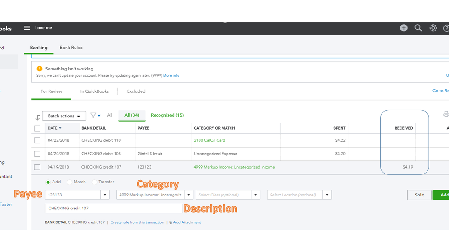Toggle the select-all checkbox in header

click(37, 128)
